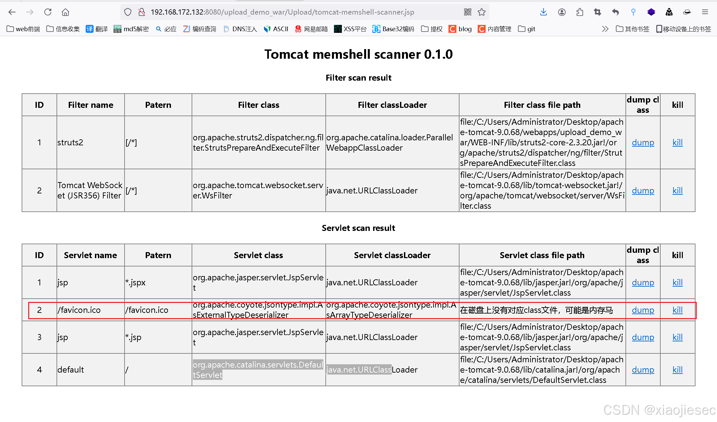Go to the browser home page
Viewport: 717px width, 422px height.
coord(65,12)
